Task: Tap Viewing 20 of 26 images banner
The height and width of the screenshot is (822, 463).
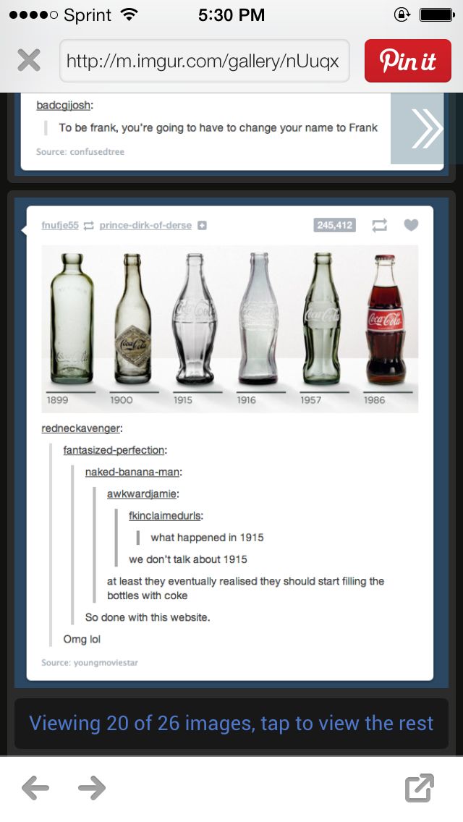Action: (x=231, y=723)
